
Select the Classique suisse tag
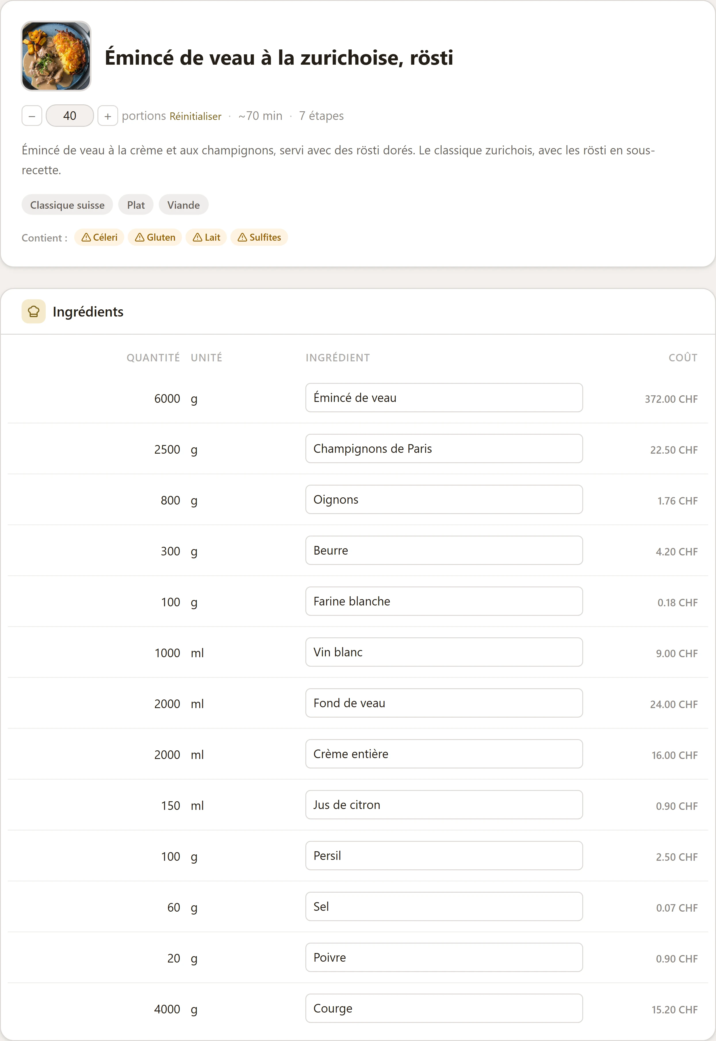[x=67, y=205]
